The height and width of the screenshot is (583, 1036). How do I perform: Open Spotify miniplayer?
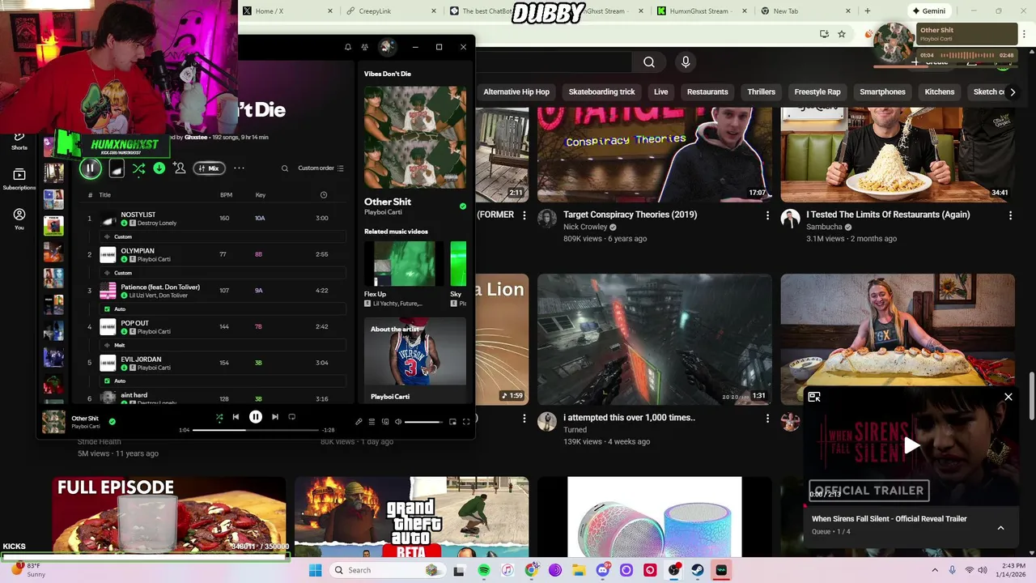tap(452, 422)
